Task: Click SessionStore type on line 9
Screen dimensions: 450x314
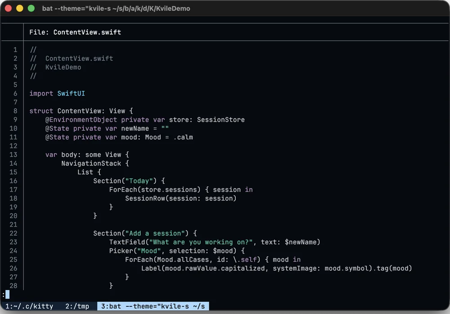Action: pyautogui.click(x=220, y=120)
